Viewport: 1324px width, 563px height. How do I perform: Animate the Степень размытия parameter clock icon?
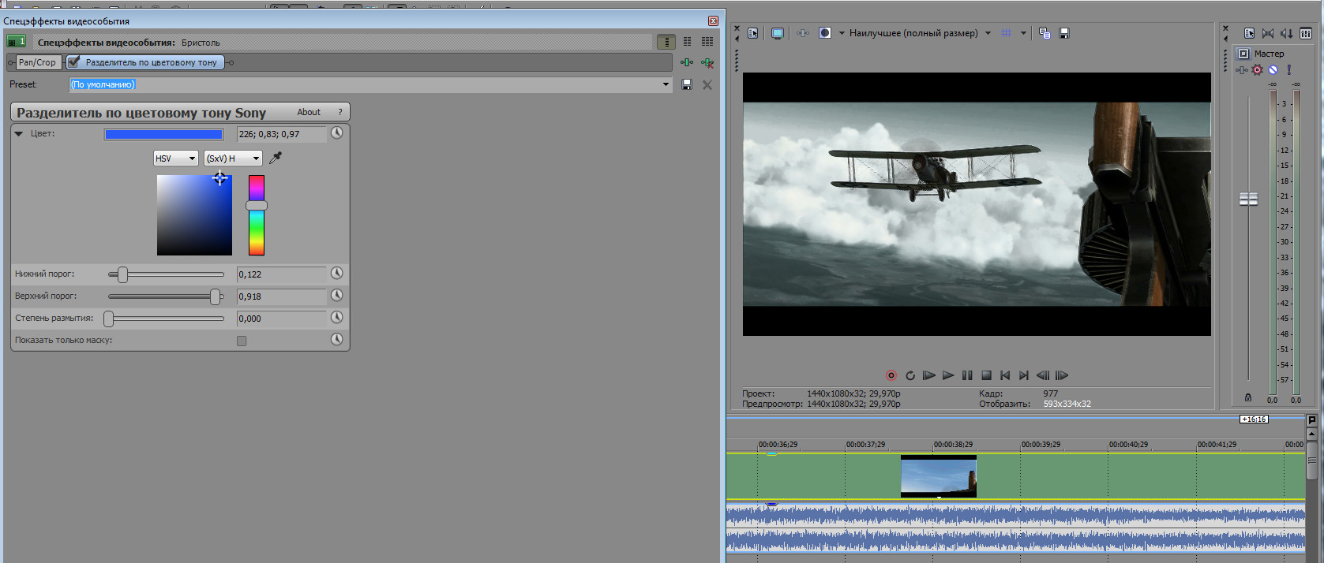[337, 317]
